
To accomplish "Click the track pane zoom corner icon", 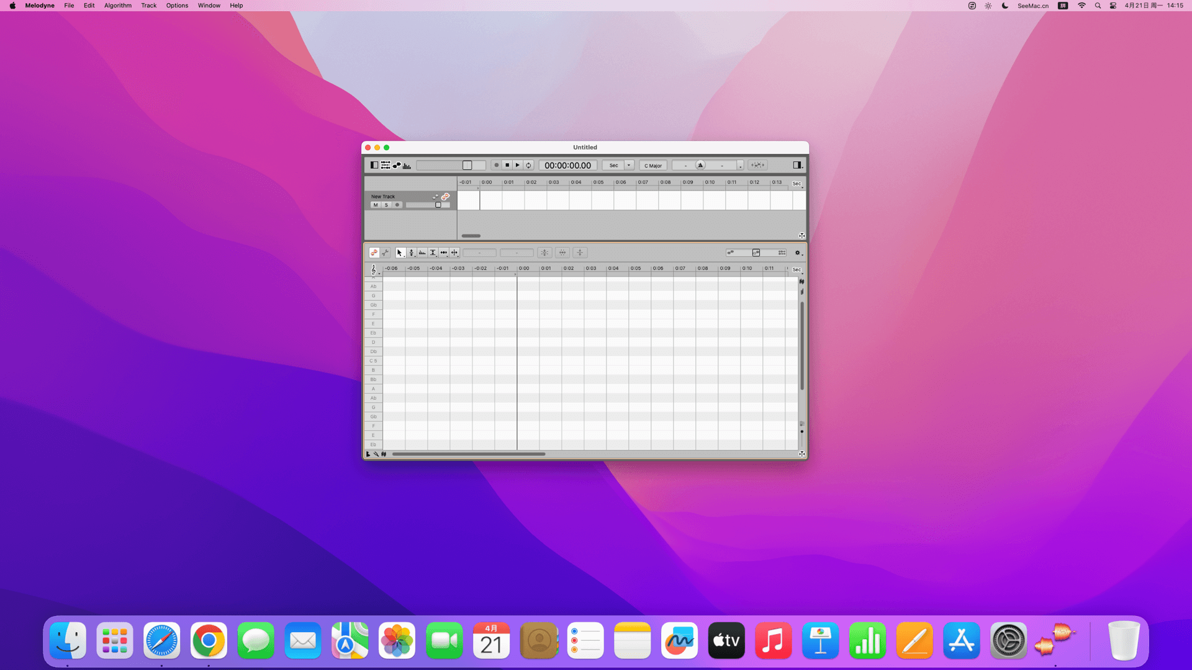I will (x=801, y=236).
